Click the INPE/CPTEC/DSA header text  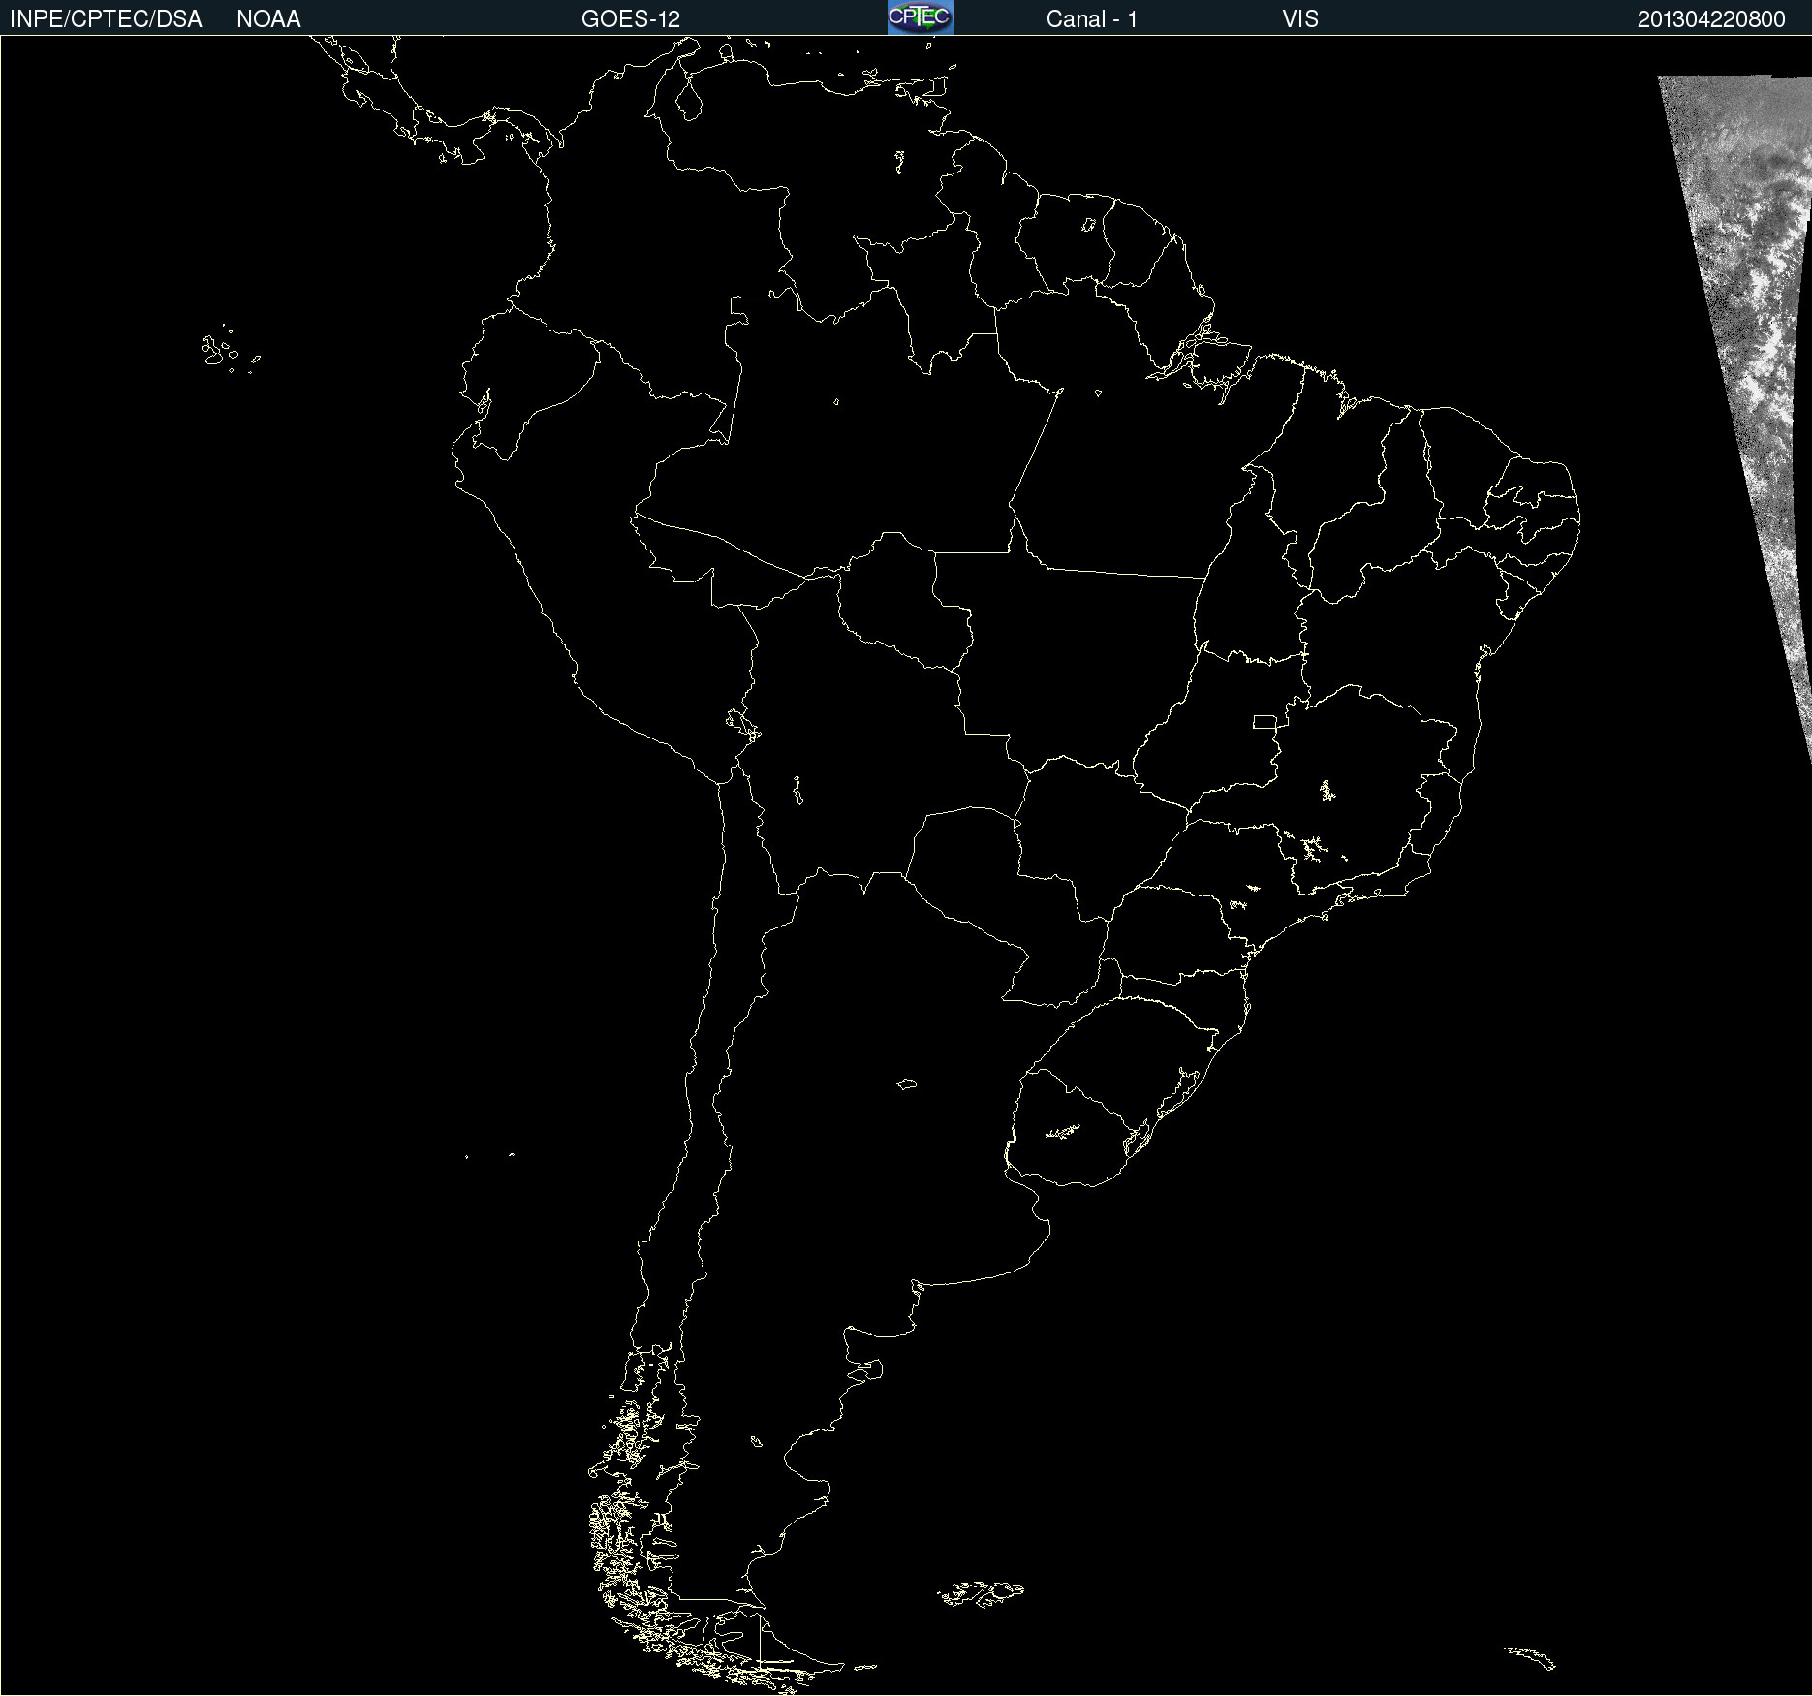pyautogui.click(x=106, y=19)
